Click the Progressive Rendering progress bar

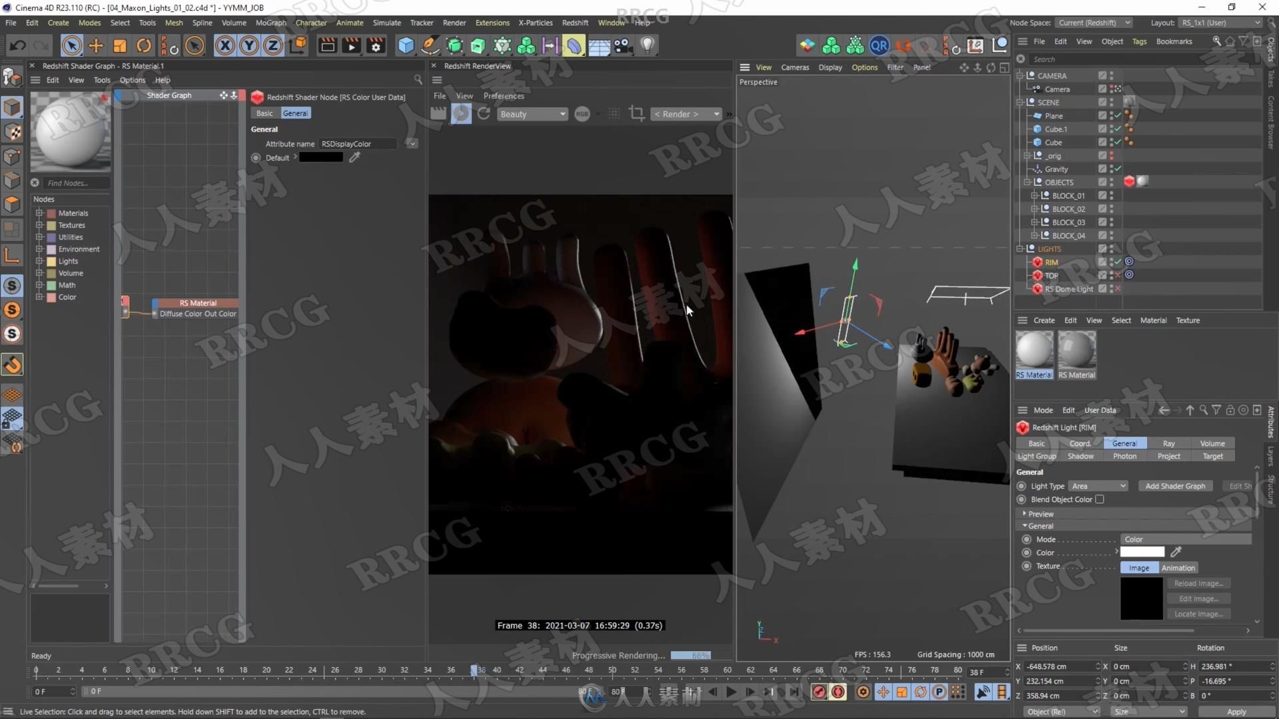[x=691, y=655]
